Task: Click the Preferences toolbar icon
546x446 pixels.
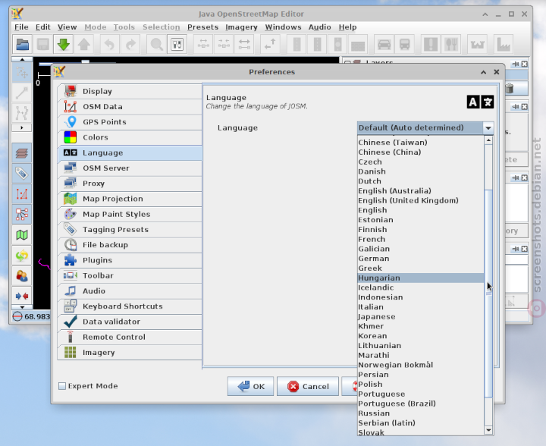Action: tap(177, 44)
